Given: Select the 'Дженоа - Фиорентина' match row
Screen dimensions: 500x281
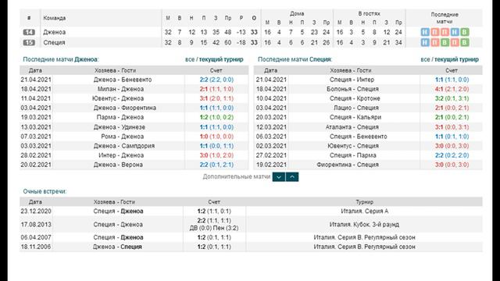Looking at the screenshot, I should (x=134, y=108).
